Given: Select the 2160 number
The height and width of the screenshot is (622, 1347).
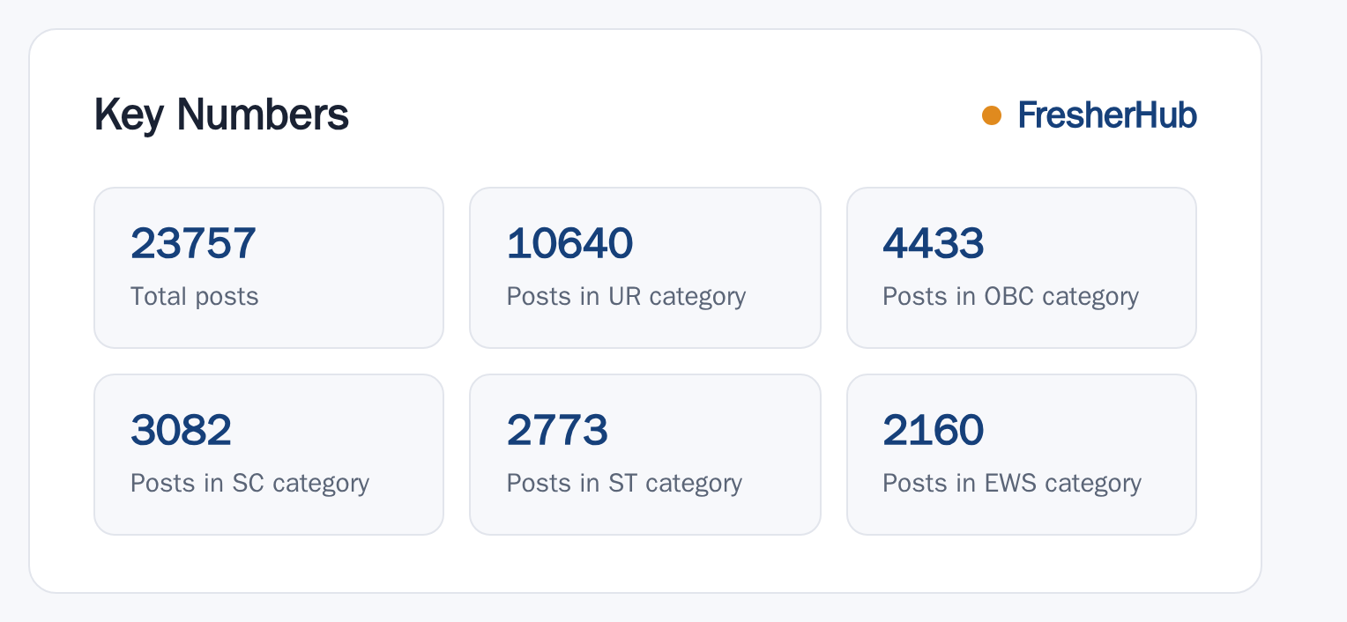Looking at the screenshot, I should [x=934, y=430].
